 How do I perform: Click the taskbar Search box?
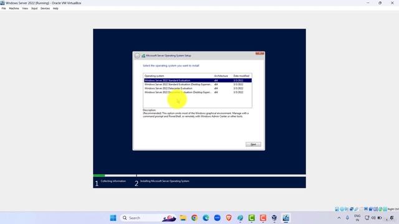click(x=148, y=218)
